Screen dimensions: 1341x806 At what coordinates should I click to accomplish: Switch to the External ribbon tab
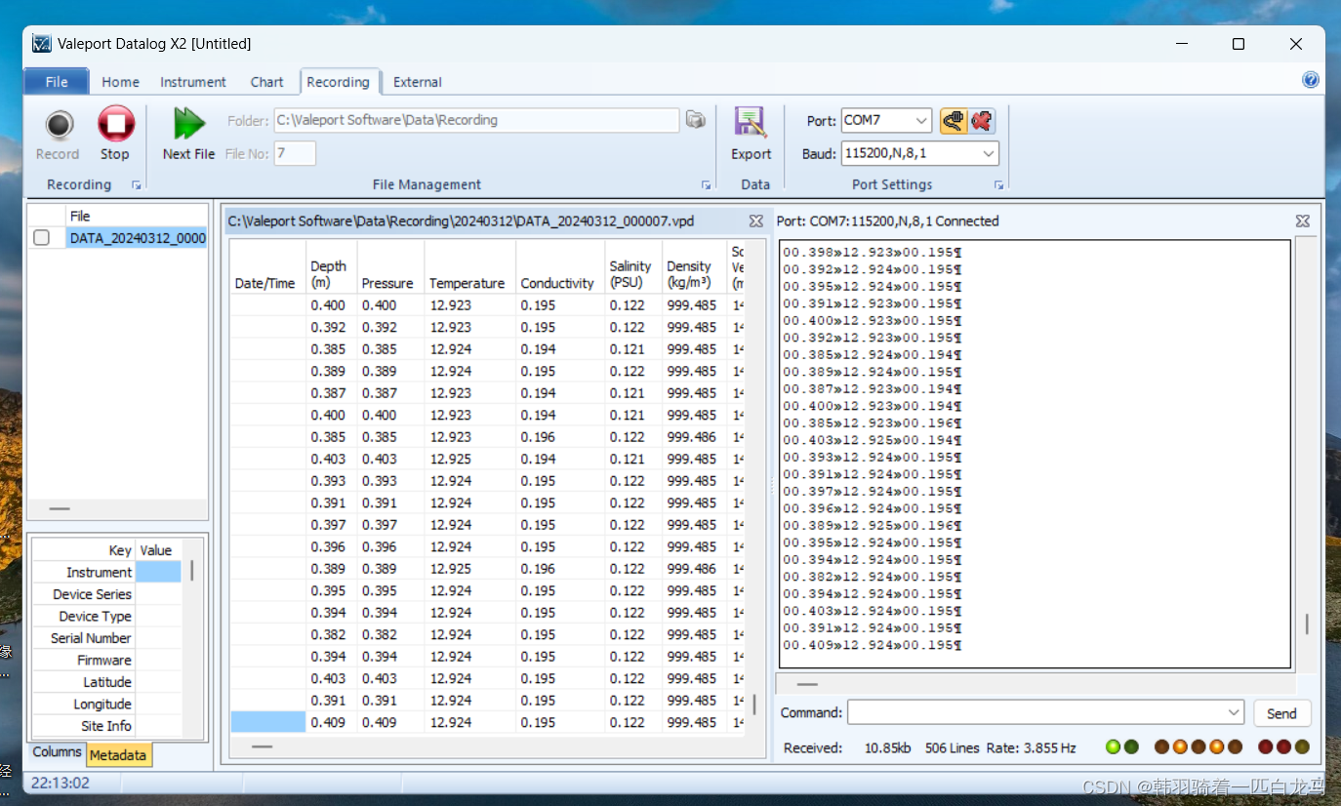coord(418,82)
